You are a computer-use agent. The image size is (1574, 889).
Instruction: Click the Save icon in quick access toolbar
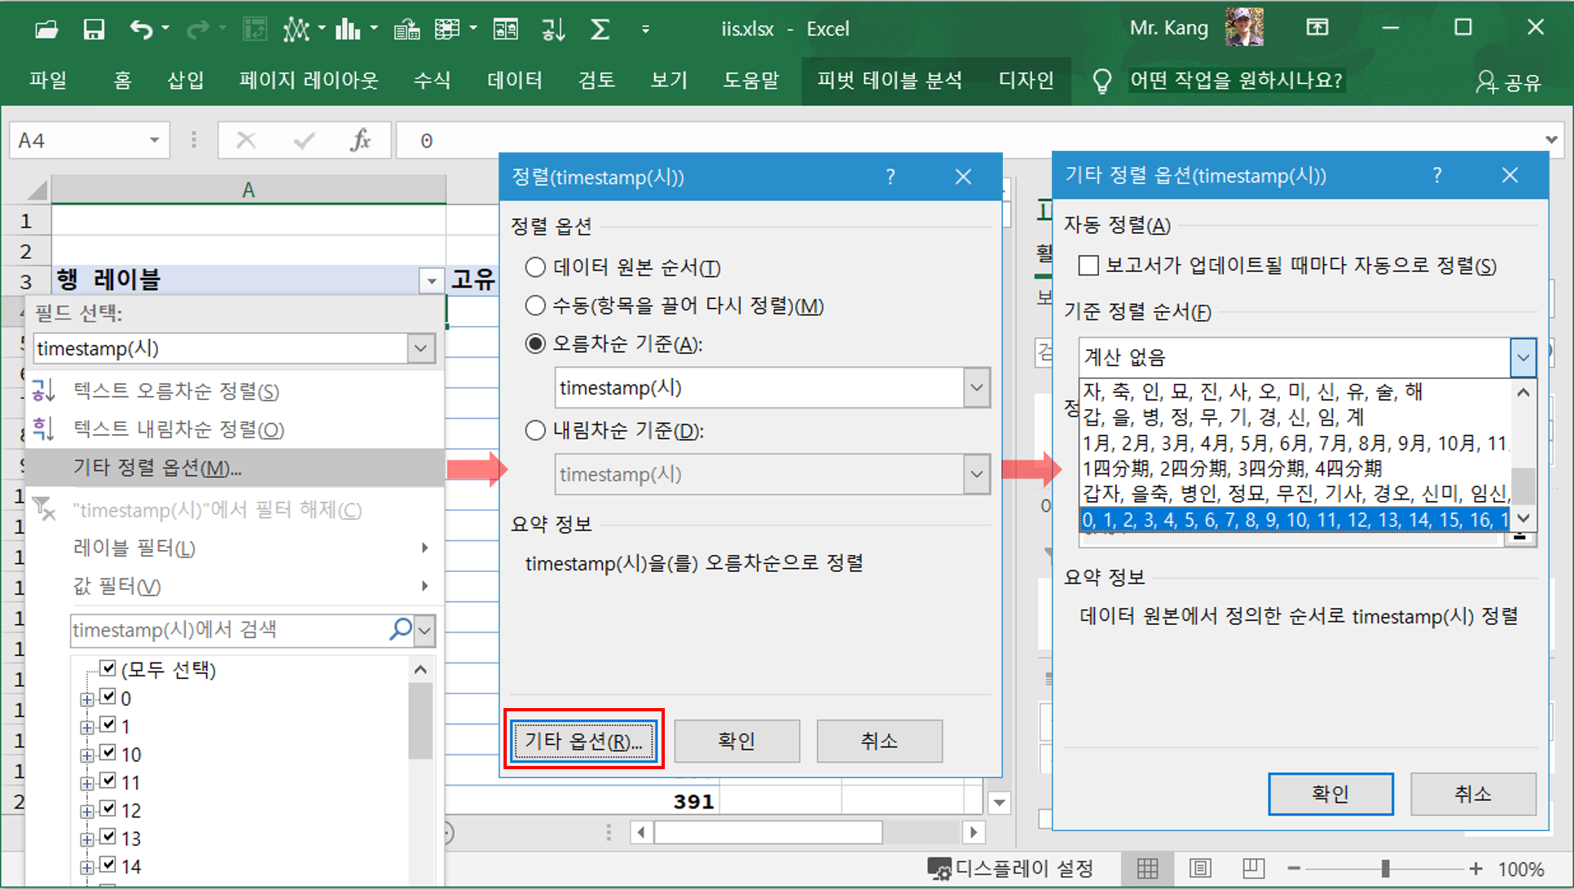point(94,30)
